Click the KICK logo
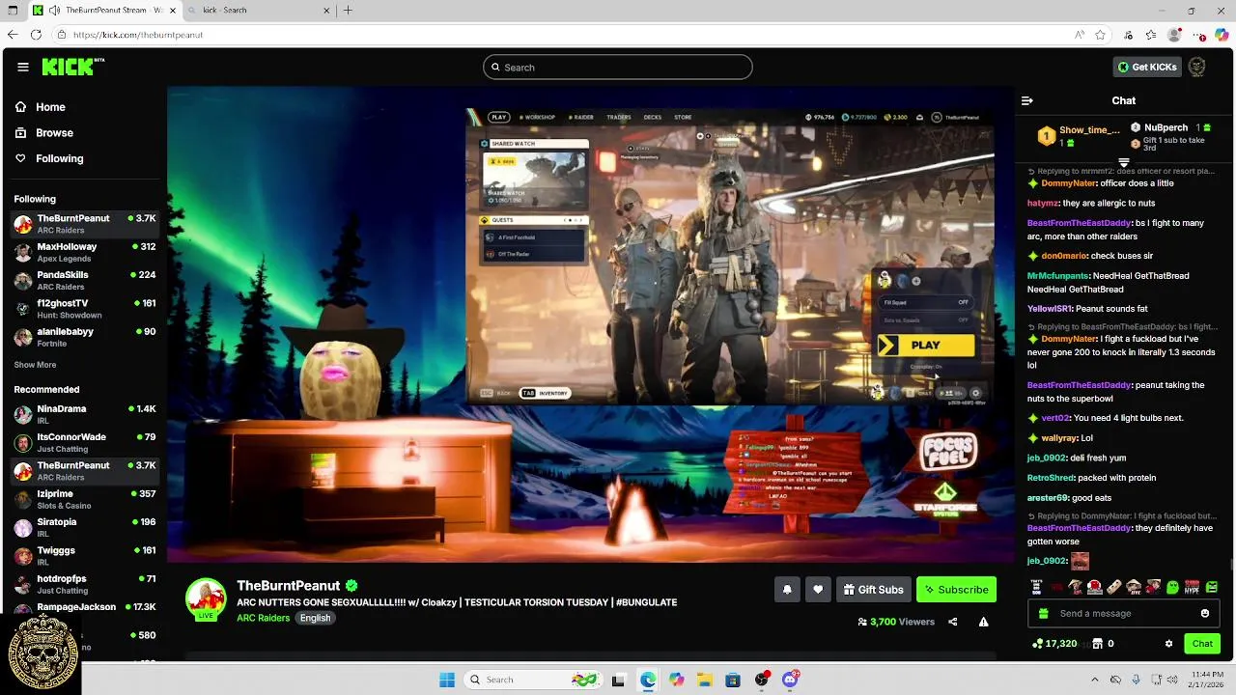Viewport: 1236px width, 695px height. point(72,67)
